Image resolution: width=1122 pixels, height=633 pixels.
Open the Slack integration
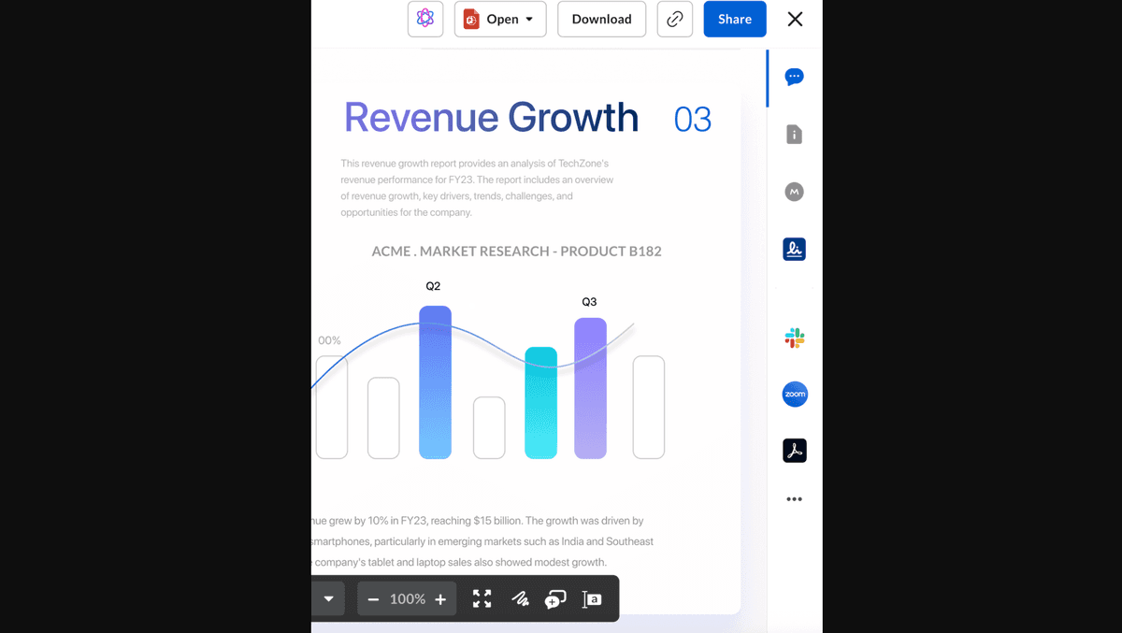pyautogui.click(x=794, y=338)
